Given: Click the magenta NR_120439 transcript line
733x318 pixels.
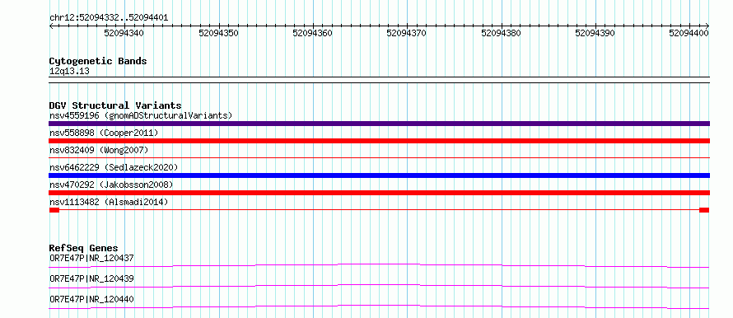Looking at the screenshot, I should [379, 286].
